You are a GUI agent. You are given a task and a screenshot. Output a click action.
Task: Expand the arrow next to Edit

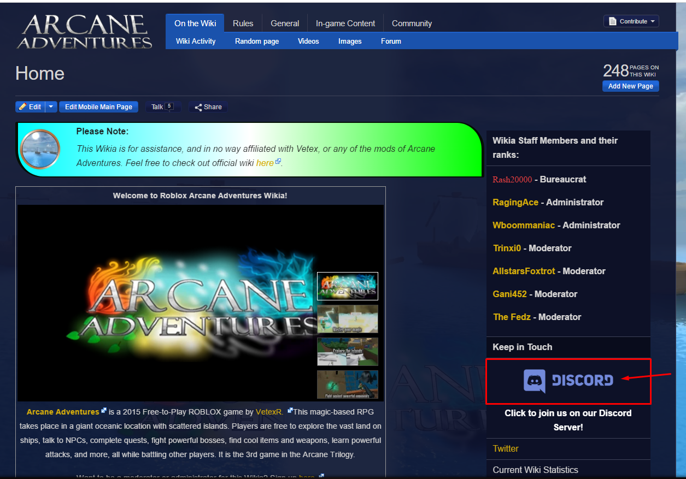click(x=50, y=107)
